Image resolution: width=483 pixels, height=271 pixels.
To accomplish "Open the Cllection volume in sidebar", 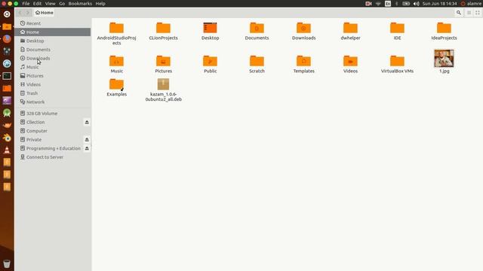I will pos(49,122).
